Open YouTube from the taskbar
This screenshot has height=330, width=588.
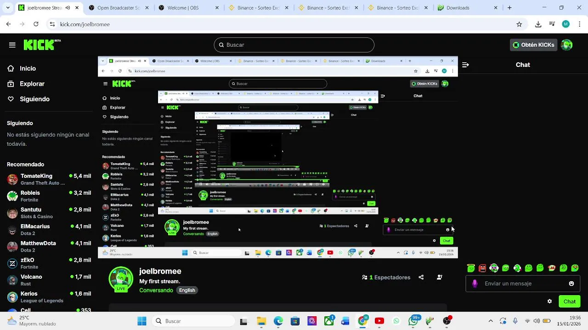pos(379,321)
